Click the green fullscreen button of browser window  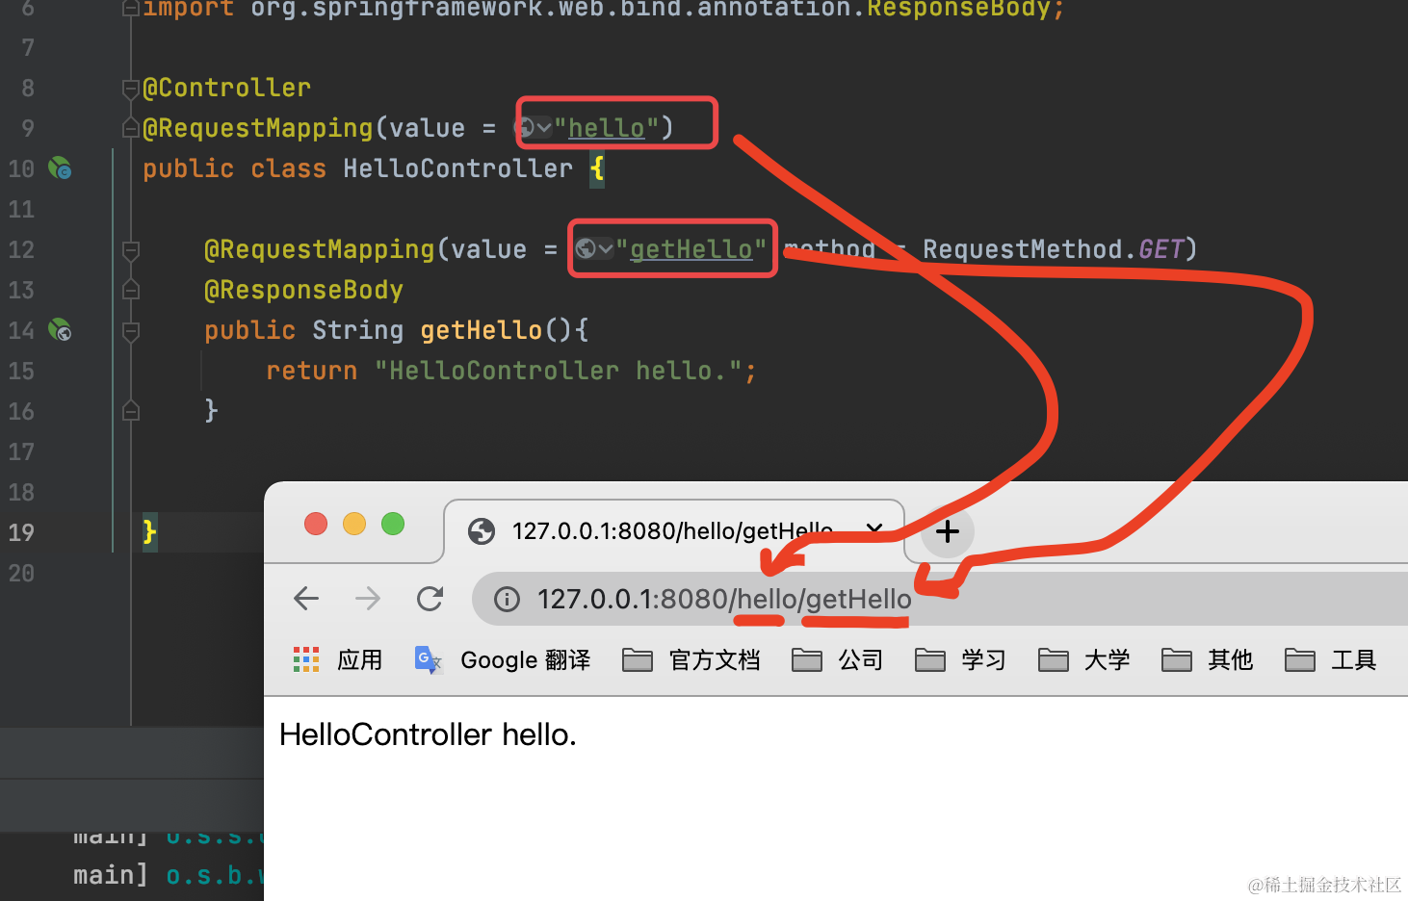[393, 524]
